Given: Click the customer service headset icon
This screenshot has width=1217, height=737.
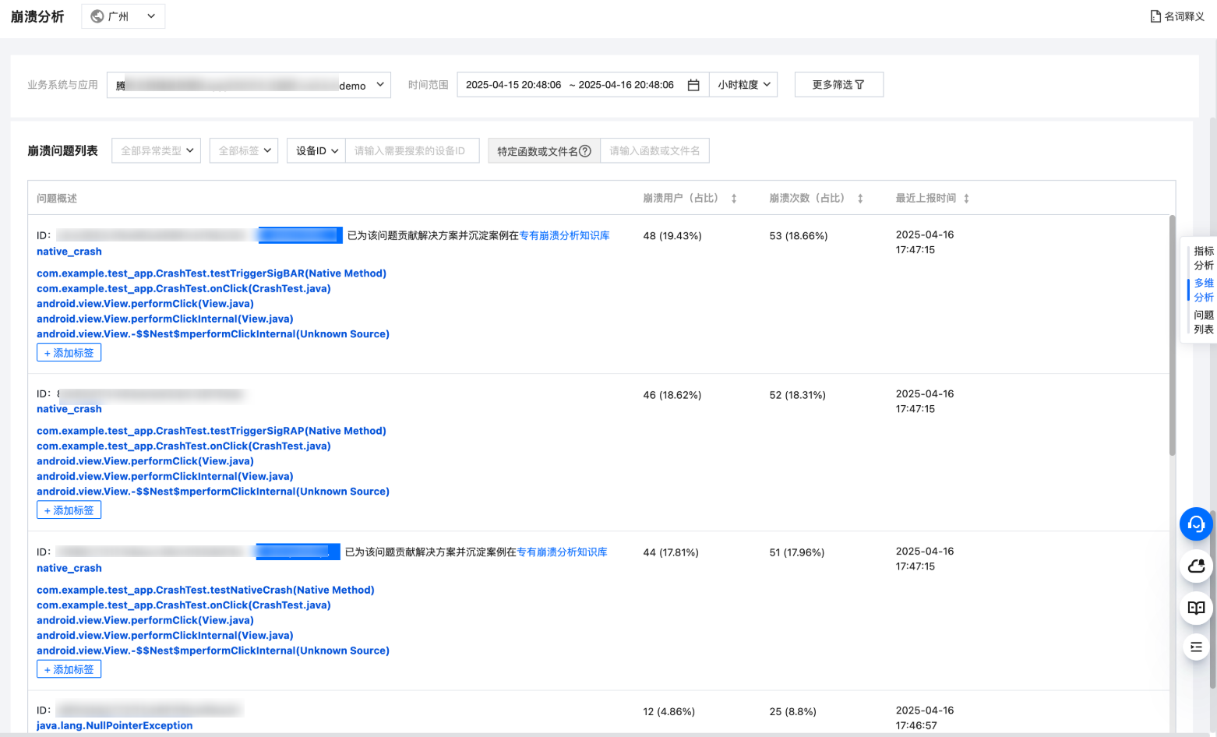Looking at the screenshot, I should 1196,524.
